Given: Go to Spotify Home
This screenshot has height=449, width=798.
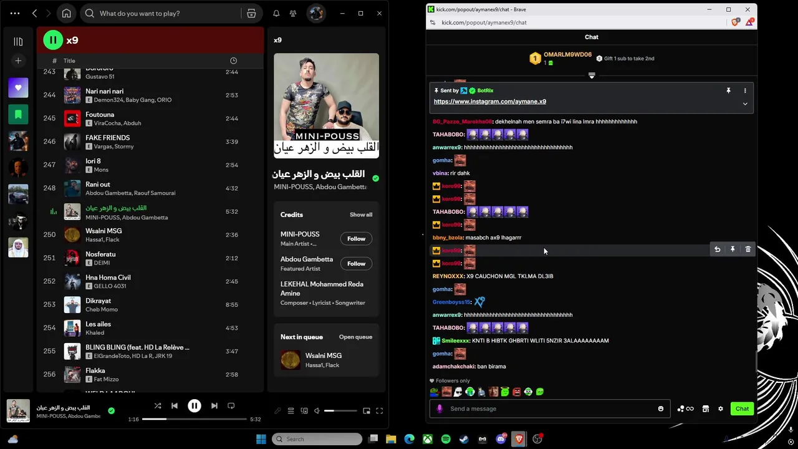Looking at the screenshot, I should point(67,13).
